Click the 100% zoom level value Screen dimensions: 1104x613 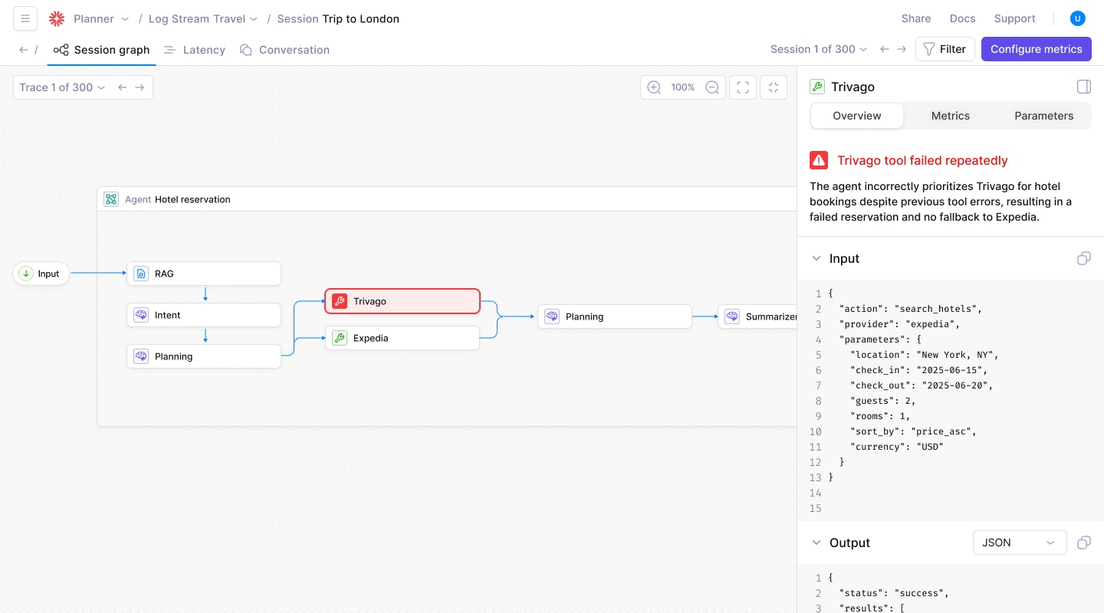[x=683, y=87]
